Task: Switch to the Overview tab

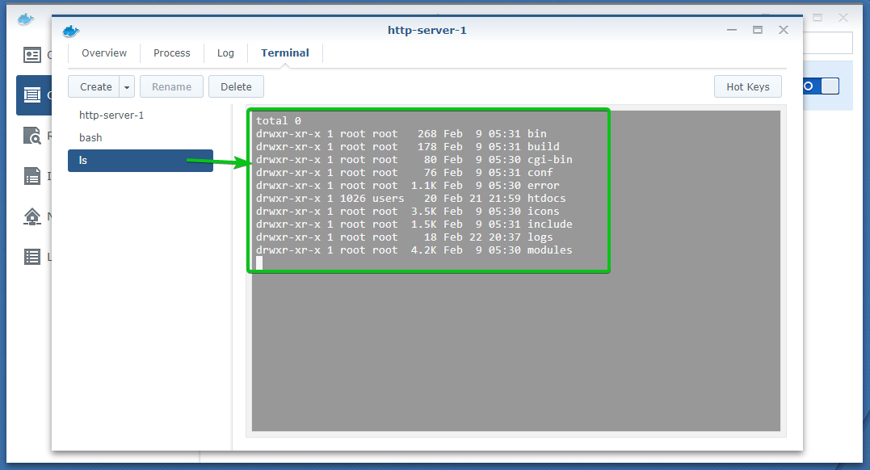Action: (x=103, y=52)
